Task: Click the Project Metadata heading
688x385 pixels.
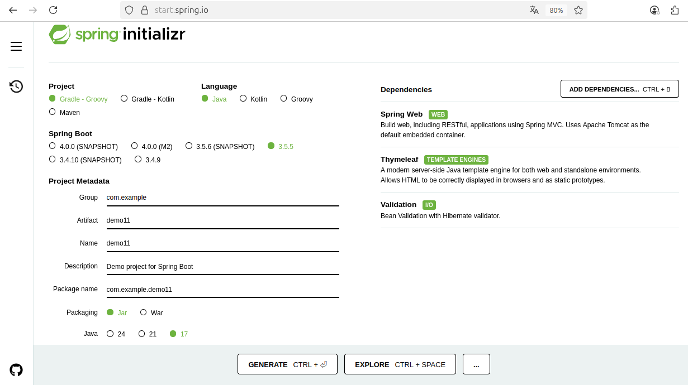Action: 79,181
